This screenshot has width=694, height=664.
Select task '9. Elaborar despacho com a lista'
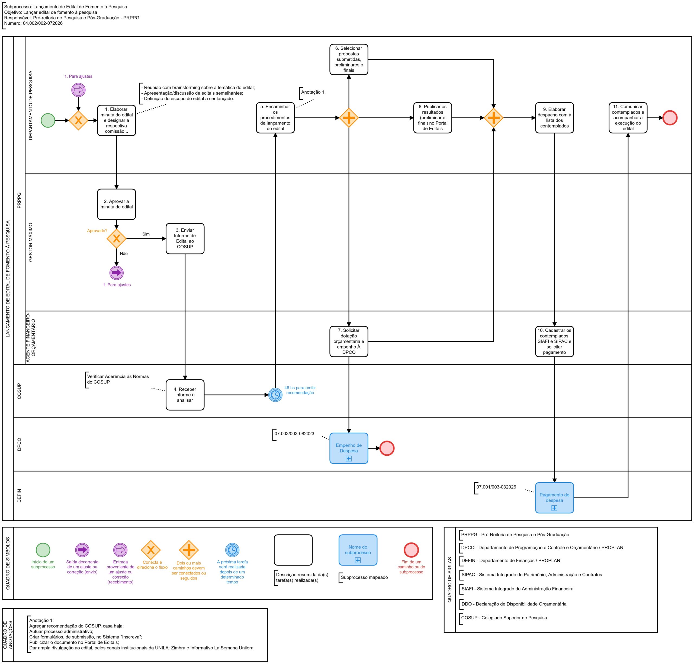tap(554, 118)
